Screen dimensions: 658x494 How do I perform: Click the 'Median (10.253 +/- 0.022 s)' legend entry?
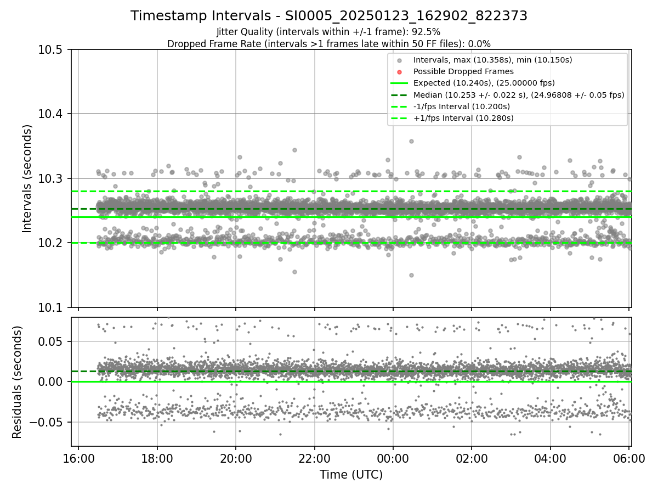click(519, 95)
